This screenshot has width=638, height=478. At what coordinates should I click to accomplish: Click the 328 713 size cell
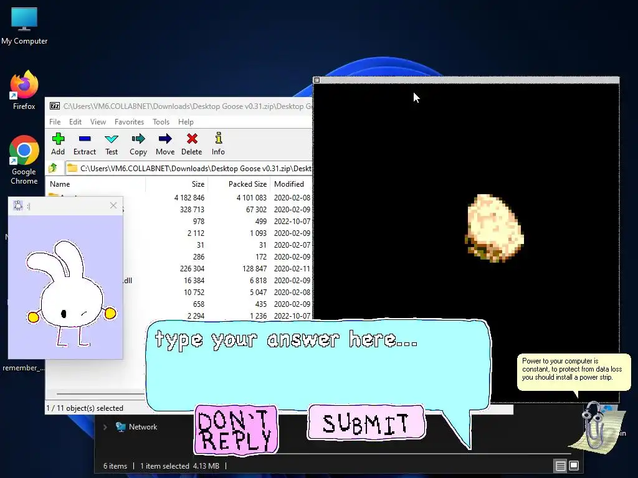pyautogui.click(x=192, y=210)
